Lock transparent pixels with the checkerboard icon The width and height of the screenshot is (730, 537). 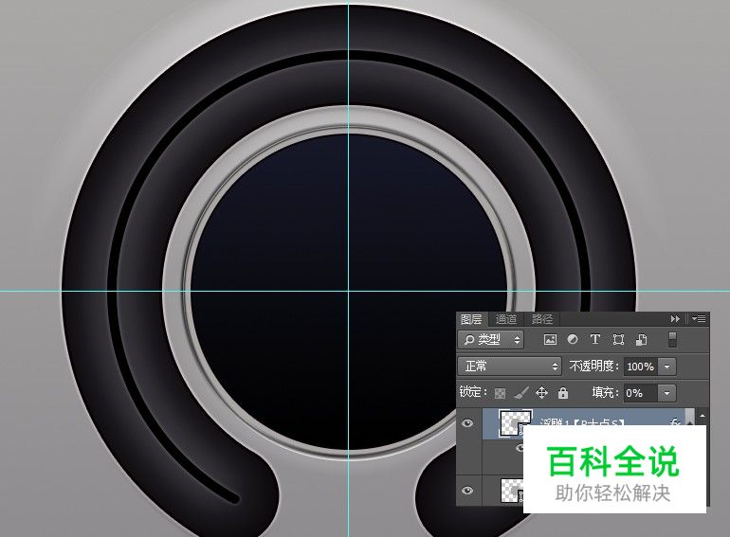point(500,392)
